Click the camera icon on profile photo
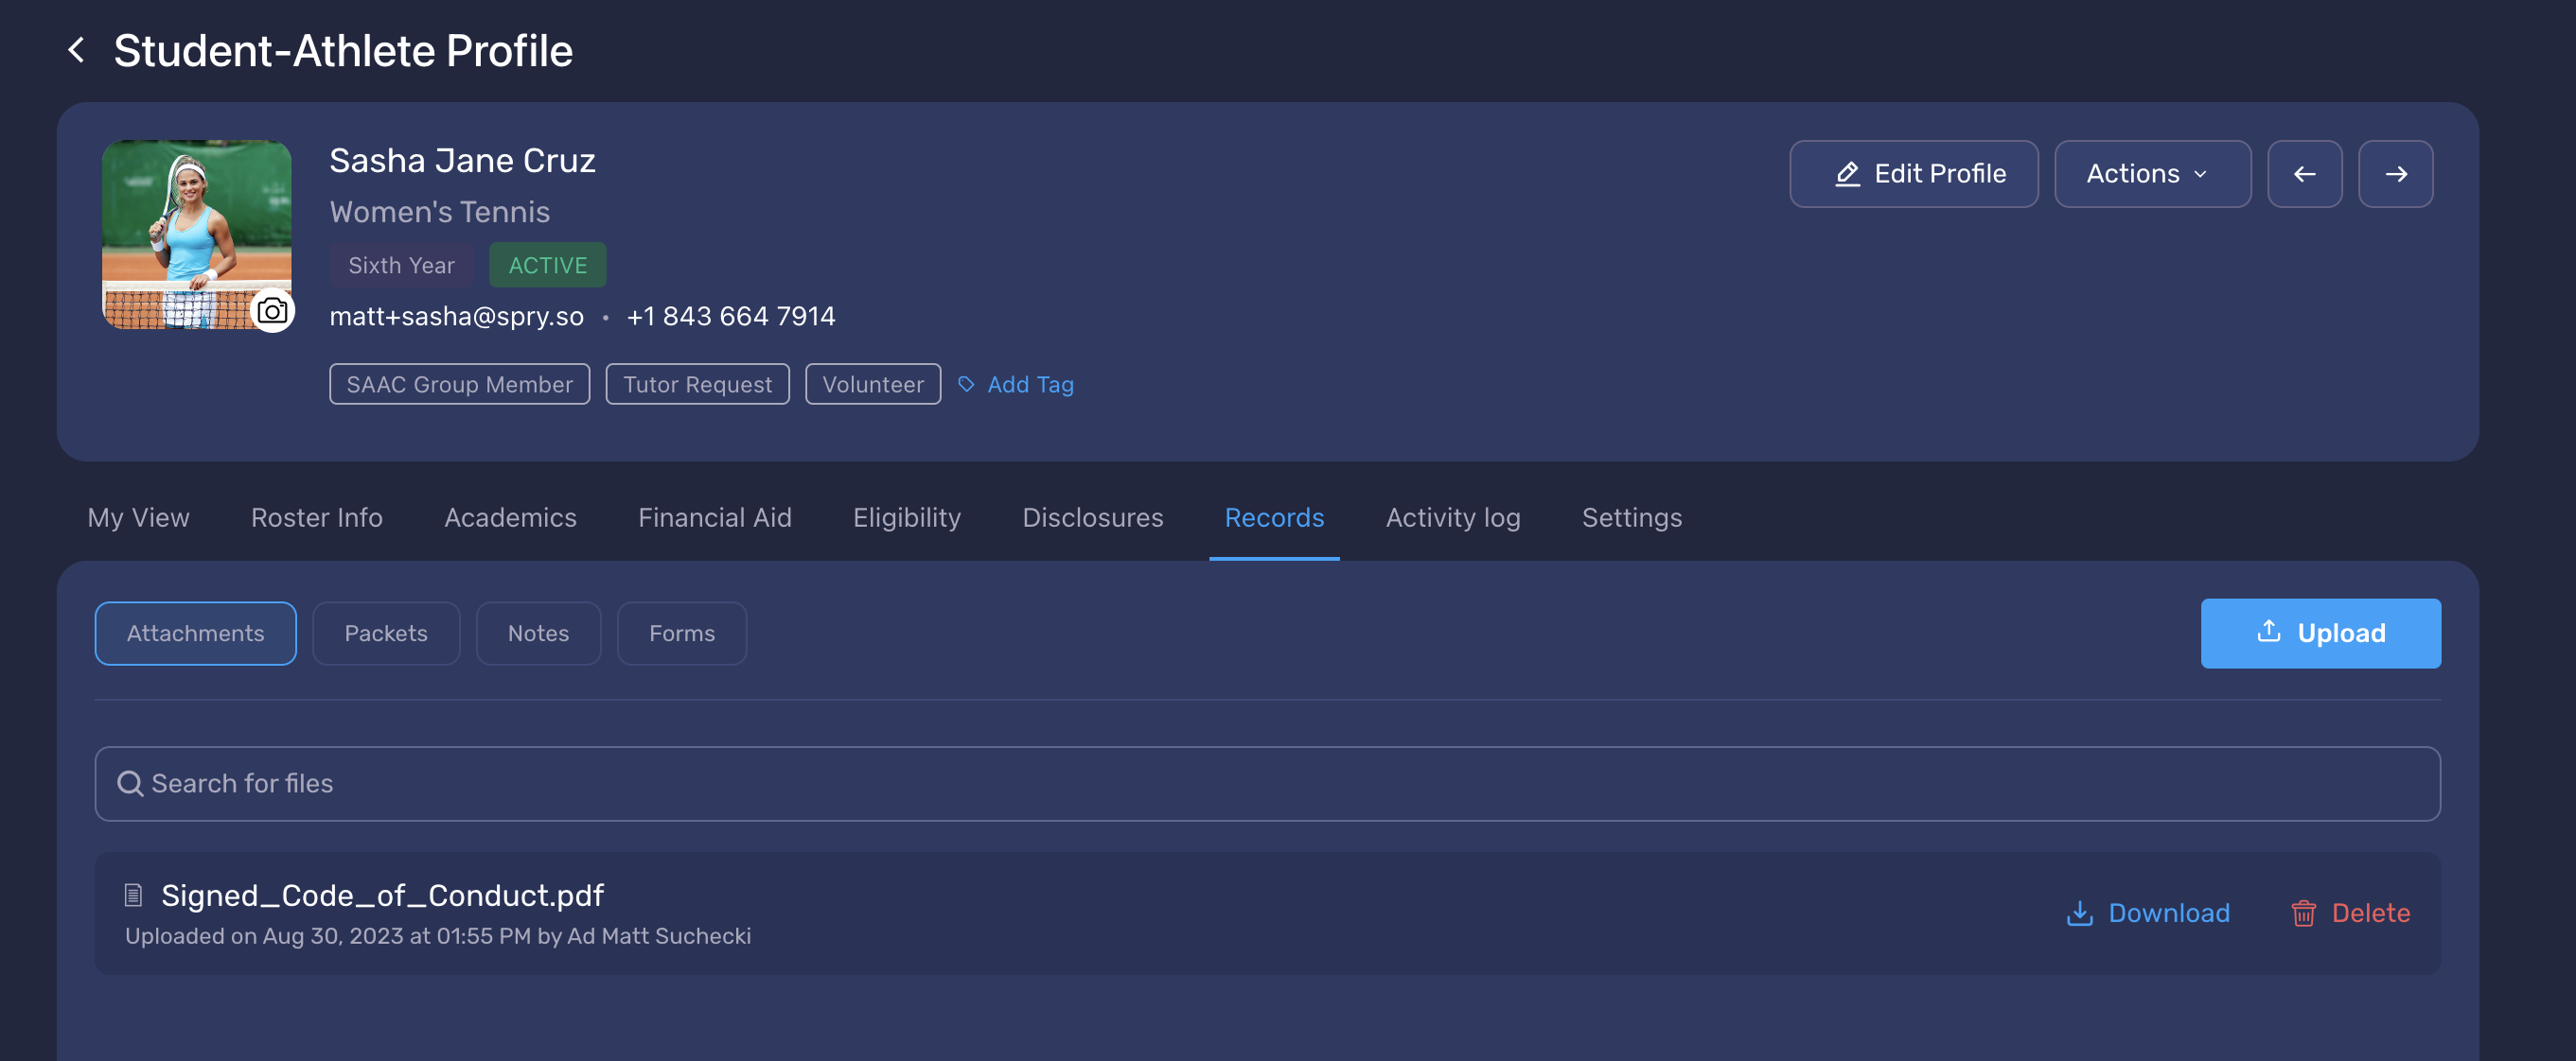This screenshot has height=1061, width=2576. click(272, 311)
